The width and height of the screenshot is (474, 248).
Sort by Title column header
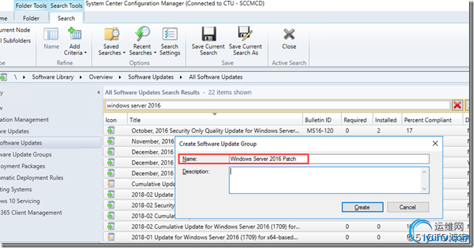(x=215, y=120)
